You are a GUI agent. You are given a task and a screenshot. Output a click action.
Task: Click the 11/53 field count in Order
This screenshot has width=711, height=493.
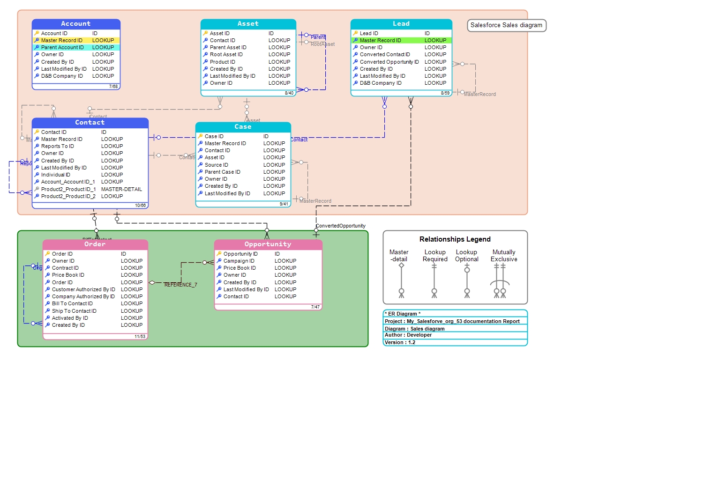pos(140,337)
